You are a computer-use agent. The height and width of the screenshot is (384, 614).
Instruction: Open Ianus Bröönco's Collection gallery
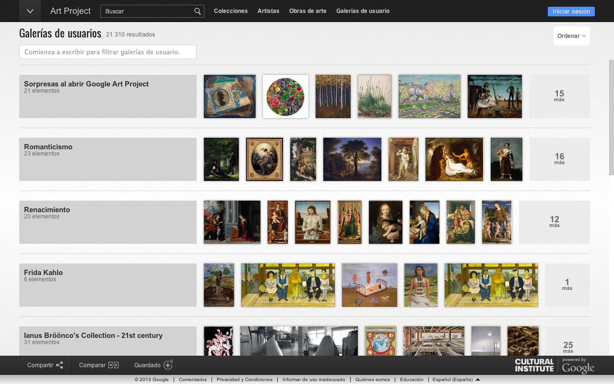[108, 341]
